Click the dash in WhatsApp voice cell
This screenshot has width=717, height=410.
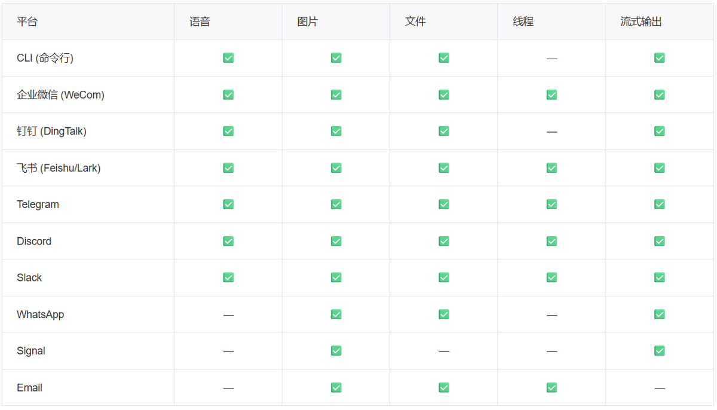coord(228,315)
